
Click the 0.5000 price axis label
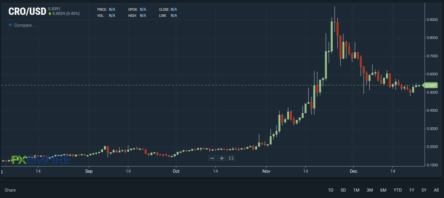coord(432,92)
